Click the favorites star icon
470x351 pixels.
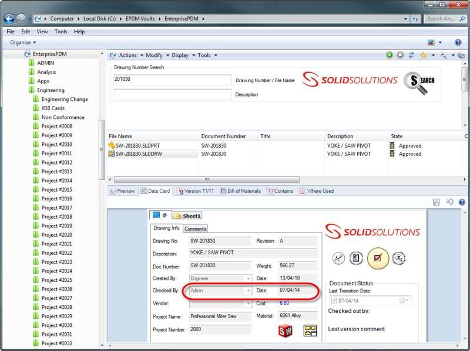(424, 55)
